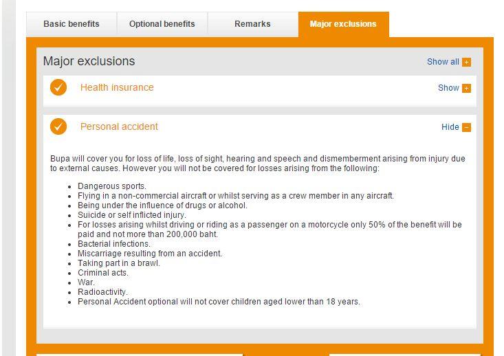Screen dimensions: 504x356
Task: Click the Major exclusions heading
Action: pos(89,61)
